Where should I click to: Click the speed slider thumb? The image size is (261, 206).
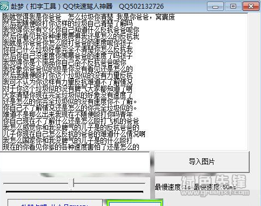click(x=71, y=183)
